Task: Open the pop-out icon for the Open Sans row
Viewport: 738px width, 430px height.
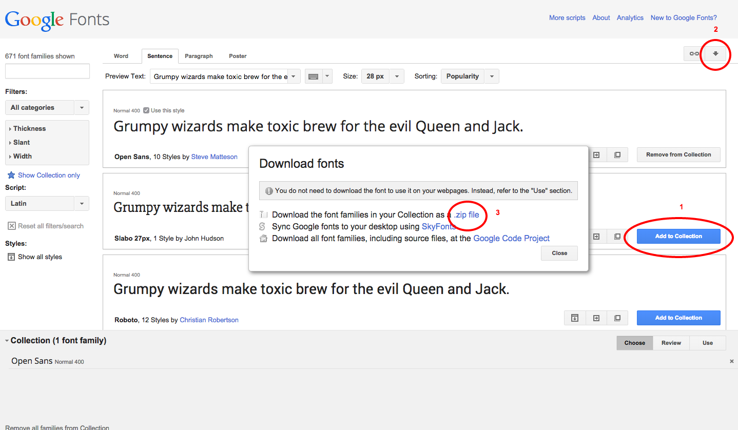Action: point(617,154)
